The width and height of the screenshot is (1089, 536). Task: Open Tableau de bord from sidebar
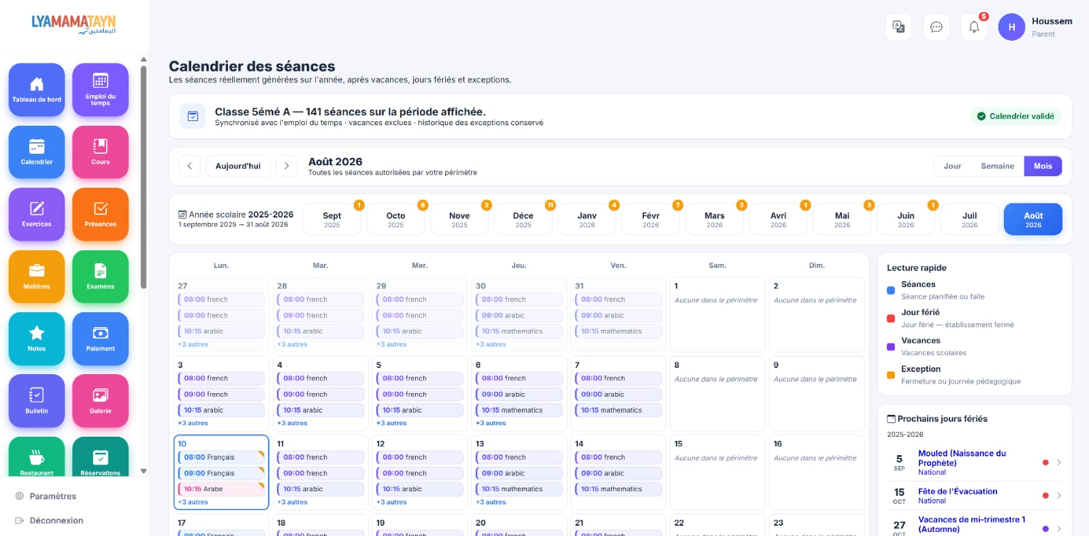coord(37,90)
